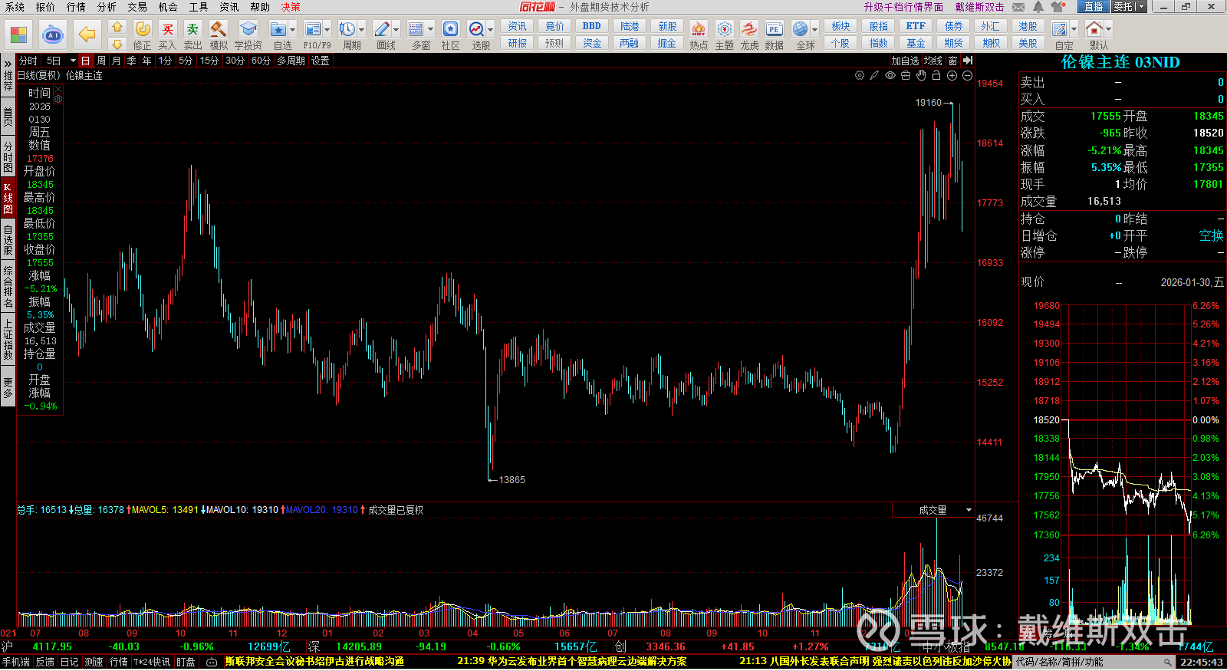Viewport: 1227px width, 671px height.
Task: Open the mail envelope icon in title bar
Action: (x=1018, y=7)
